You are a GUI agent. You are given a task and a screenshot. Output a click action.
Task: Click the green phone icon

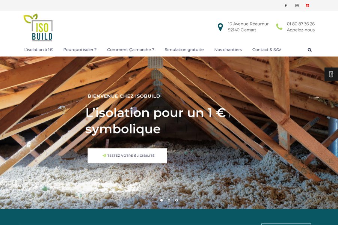(x=279, y=27)
